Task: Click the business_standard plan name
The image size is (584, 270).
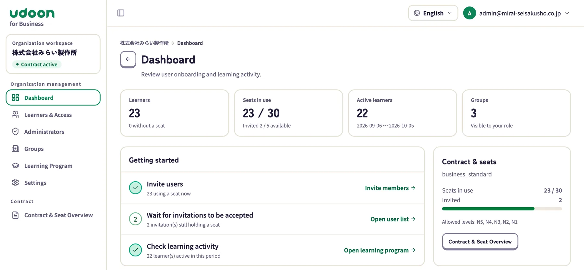Action: point(467,174)
